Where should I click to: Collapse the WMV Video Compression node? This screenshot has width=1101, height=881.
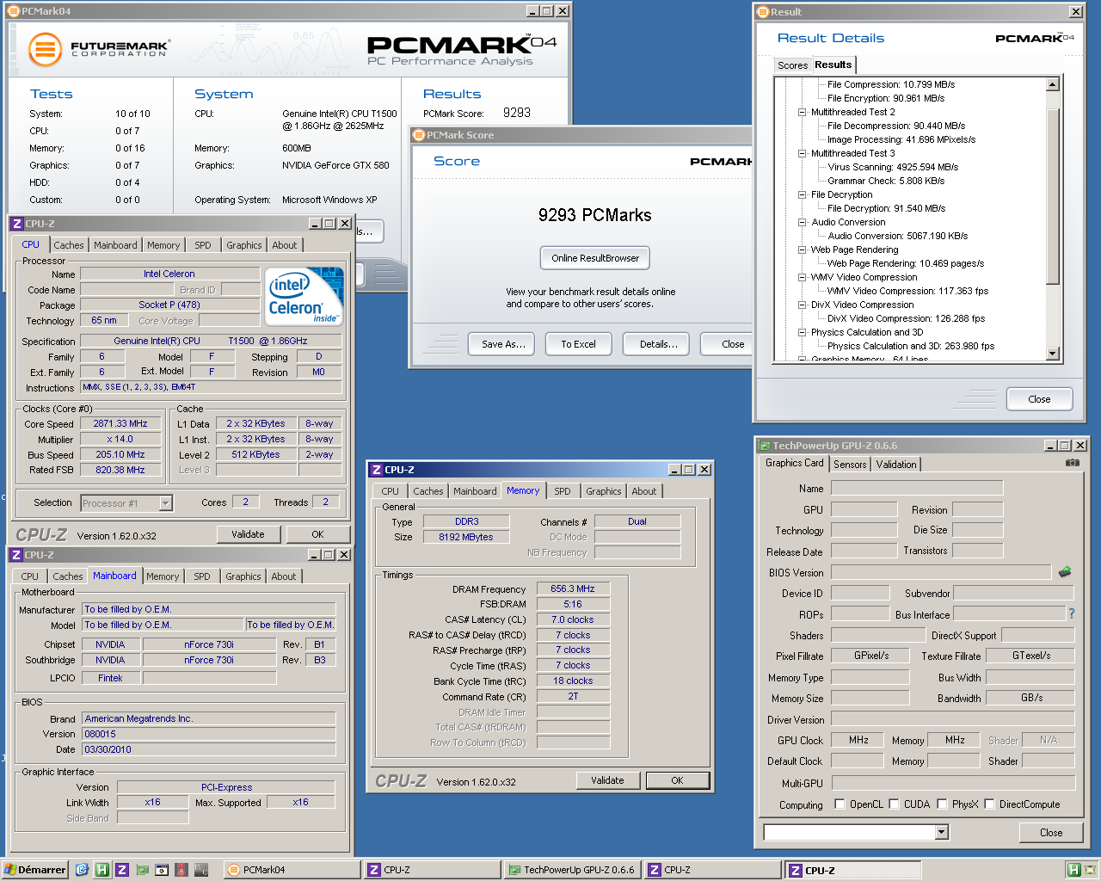click(803, 277)
